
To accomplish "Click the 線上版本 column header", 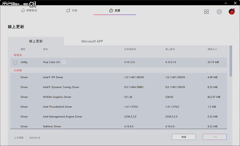I will pos(170,49).
